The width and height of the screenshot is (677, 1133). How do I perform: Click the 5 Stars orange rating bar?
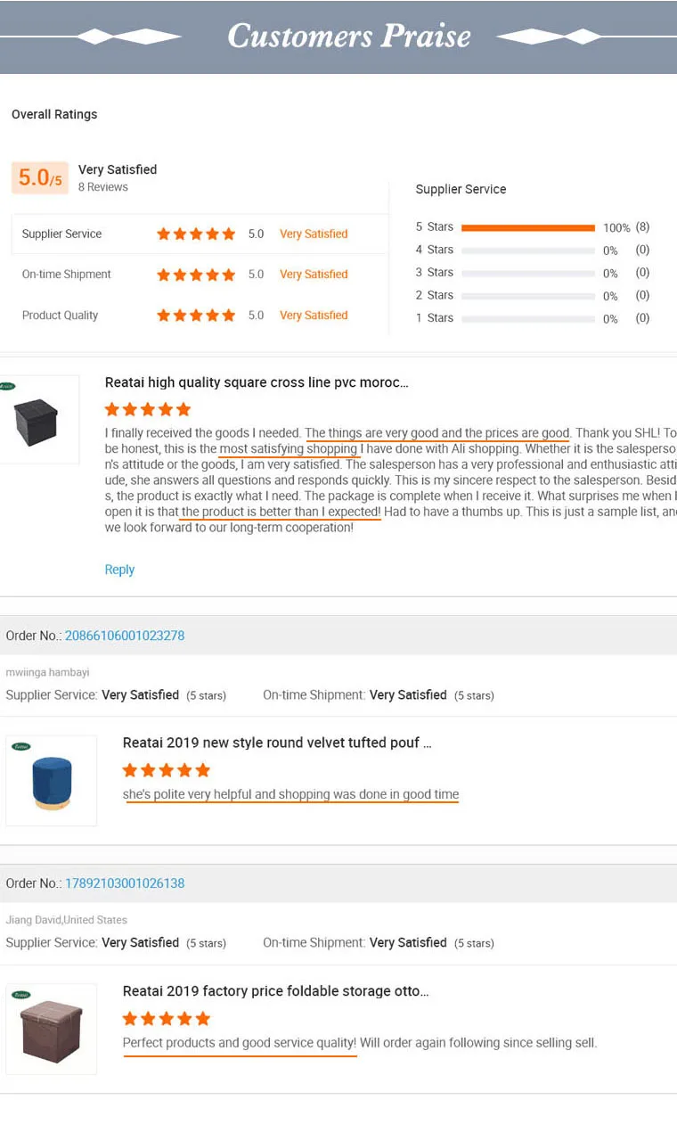527,227
